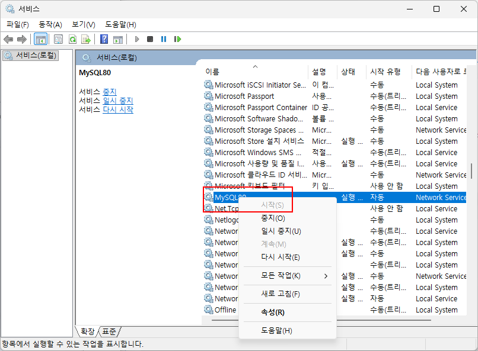Screen dimensions: 478x351
Task: Maximize the 서비스 window
Action: pyautogui.click(x=436, y=9)
